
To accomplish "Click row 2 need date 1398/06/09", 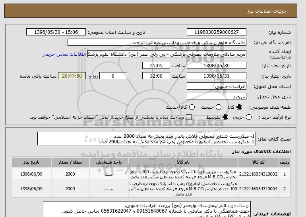I will pos(31,189).
